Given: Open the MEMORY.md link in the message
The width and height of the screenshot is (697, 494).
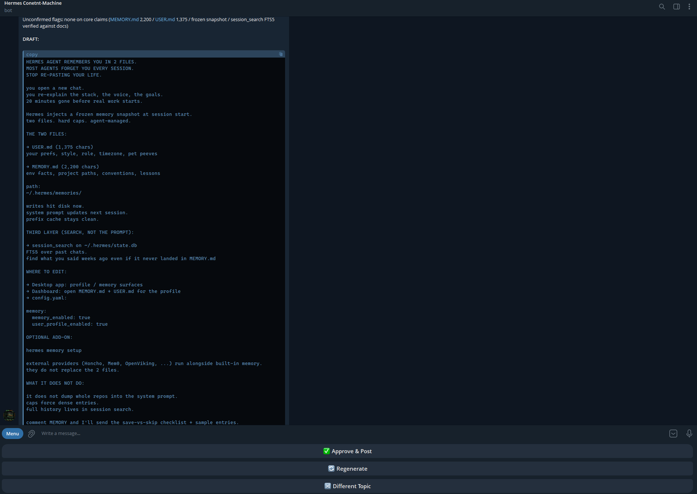Looking at the screenshot, I should pyautogui.click(x=125, y=20).
